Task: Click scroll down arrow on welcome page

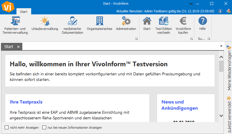Action: click(221, 116)
